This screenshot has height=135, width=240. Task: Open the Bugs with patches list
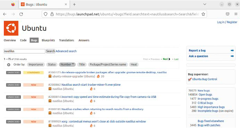point(209,125)
